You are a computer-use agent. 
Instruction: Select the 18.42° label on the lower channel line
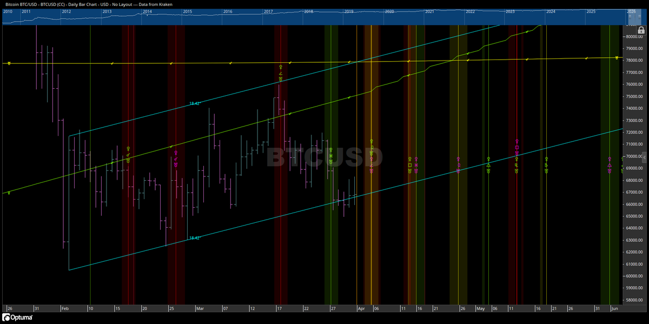(195, 238)
